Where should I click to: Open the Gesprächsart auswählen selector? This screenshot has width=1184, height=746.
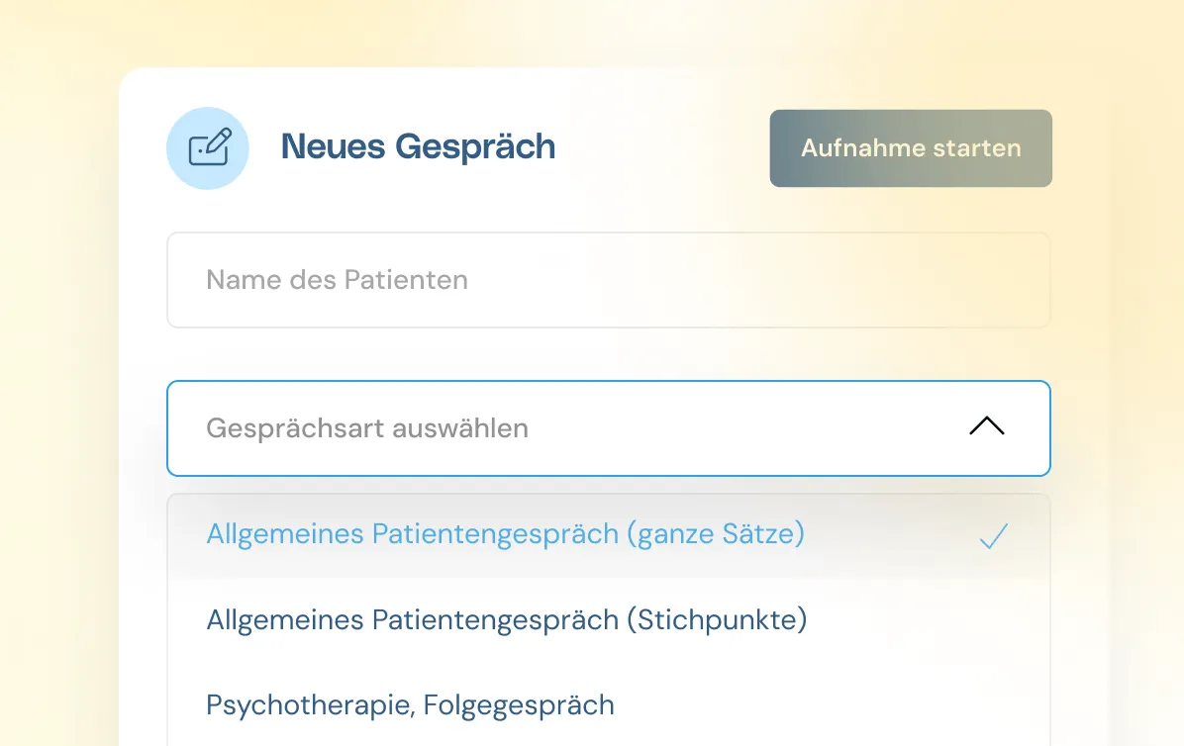[x=609, y=427]
